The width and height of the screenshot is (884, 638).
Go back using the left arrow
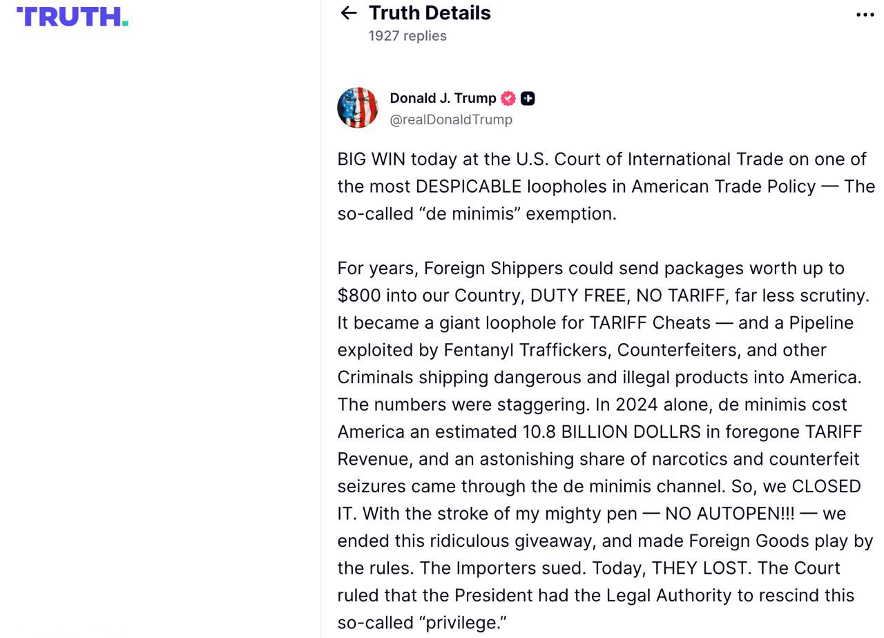pyautogui.click(x=348, y=13)
